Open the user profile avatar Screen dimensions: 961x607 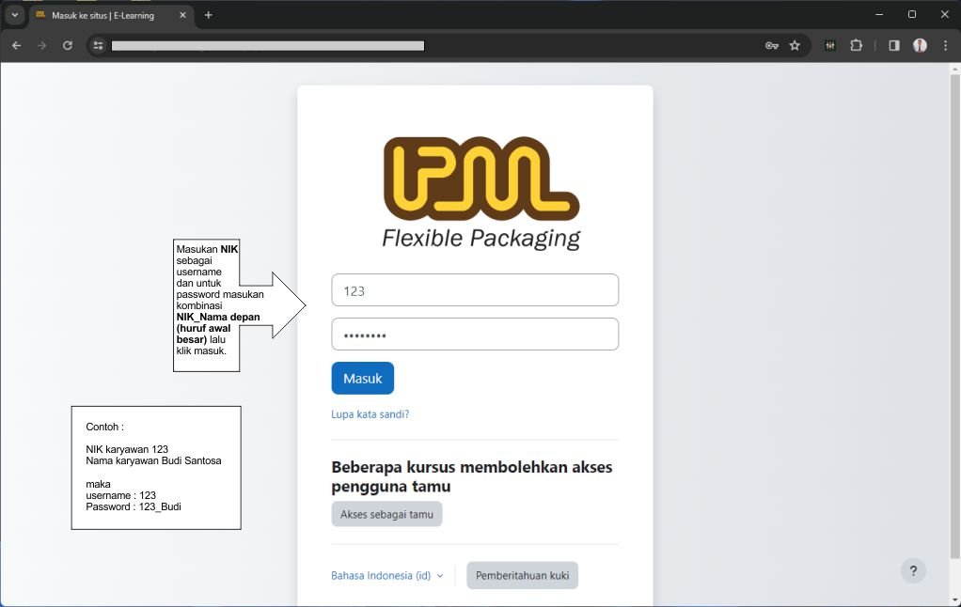[x=920, y=45]
